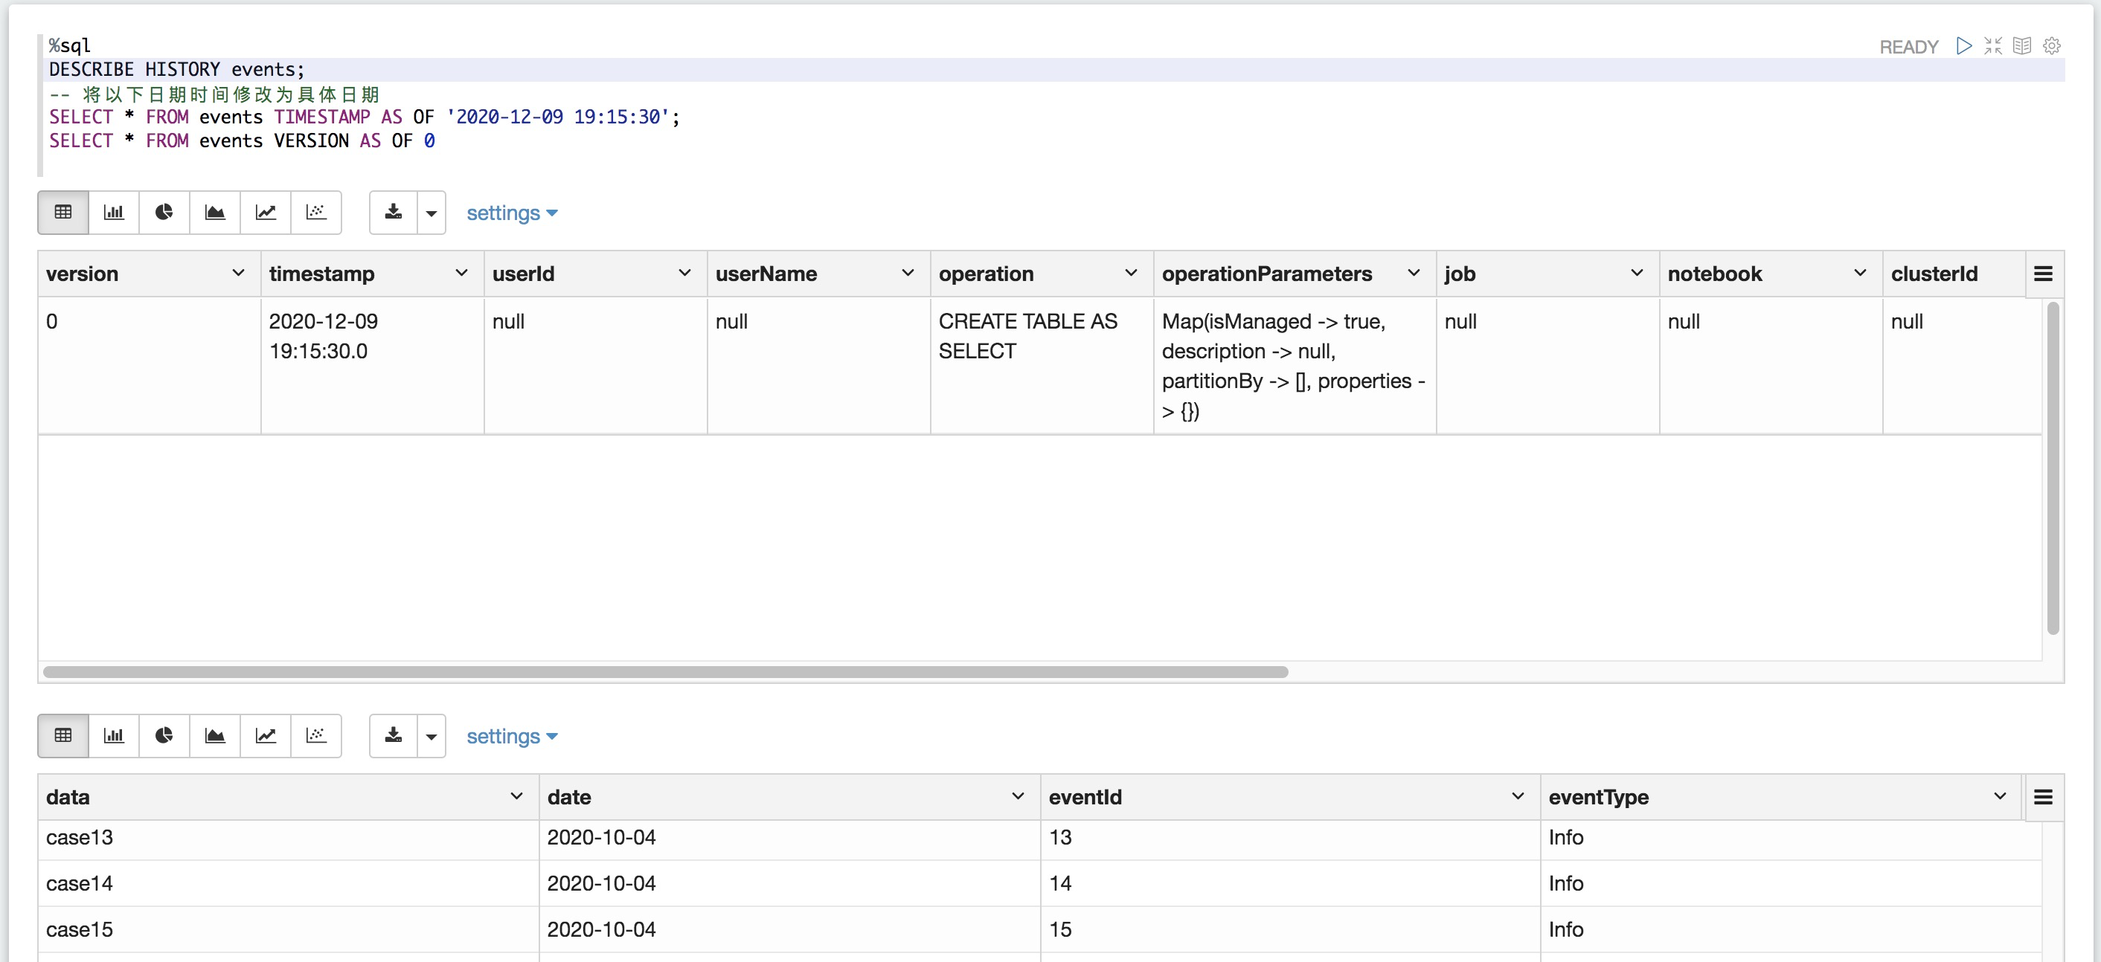Select table view in the second result toolbar
Viewport: 2101px width, 962px height.
click(x=62, y=736)
